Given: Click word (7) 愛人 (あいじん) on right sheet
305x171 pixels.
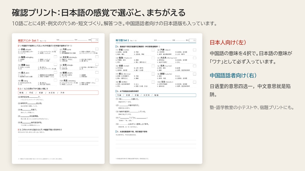Looking at the screenshot, I should point(123,74).
